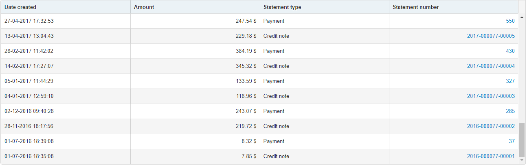Open payment statement 430
Image resolution: width=527 pixels, height=165 pixels.
tap(510, 51)
